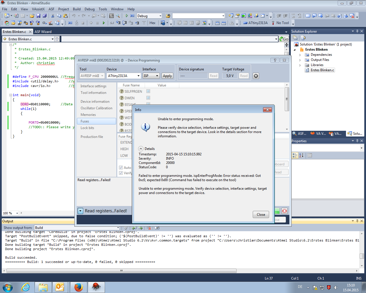The width and height of the screenshot is (366, 293).
Task: Click the Go button in navigation bar
Action: coord(284,39)
